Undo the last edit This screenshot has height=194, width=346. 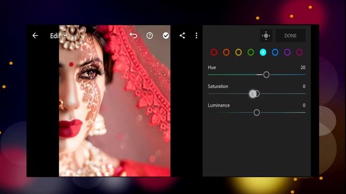click(134, 36)
